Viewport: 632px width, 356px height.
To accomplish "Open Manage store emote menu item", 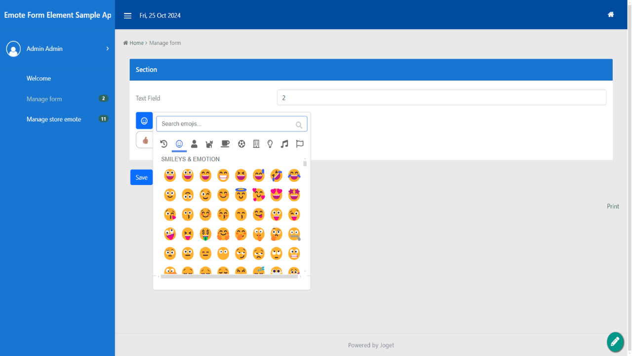I will coord(54,119).
